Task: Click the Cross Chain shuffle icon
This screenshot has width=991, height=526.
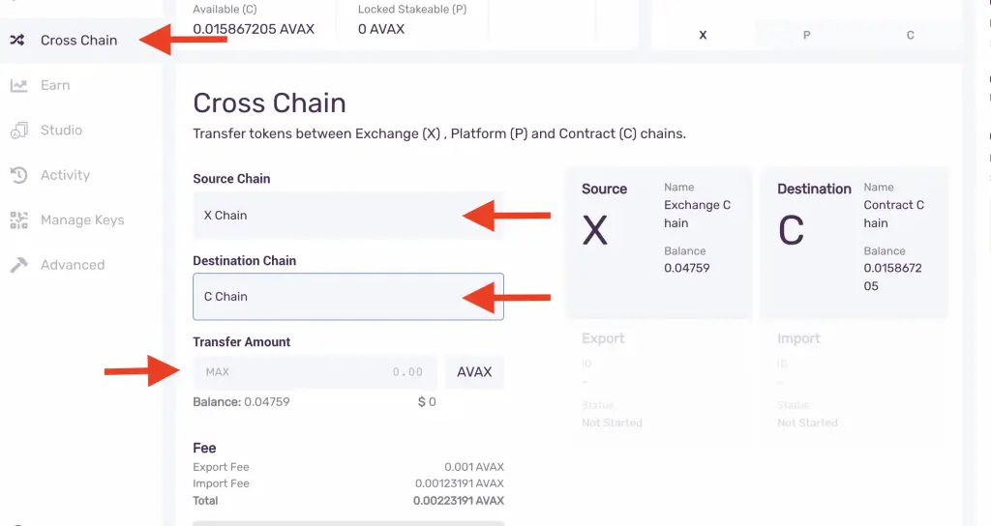Action: 17,40
